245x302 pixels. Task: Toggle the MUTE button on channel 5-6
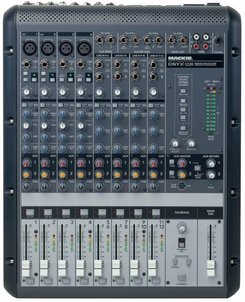(x=102, y=212)
